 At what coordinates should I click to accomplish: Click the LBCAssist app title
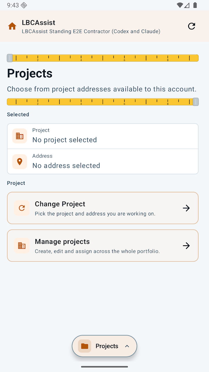tap(39, 23)
